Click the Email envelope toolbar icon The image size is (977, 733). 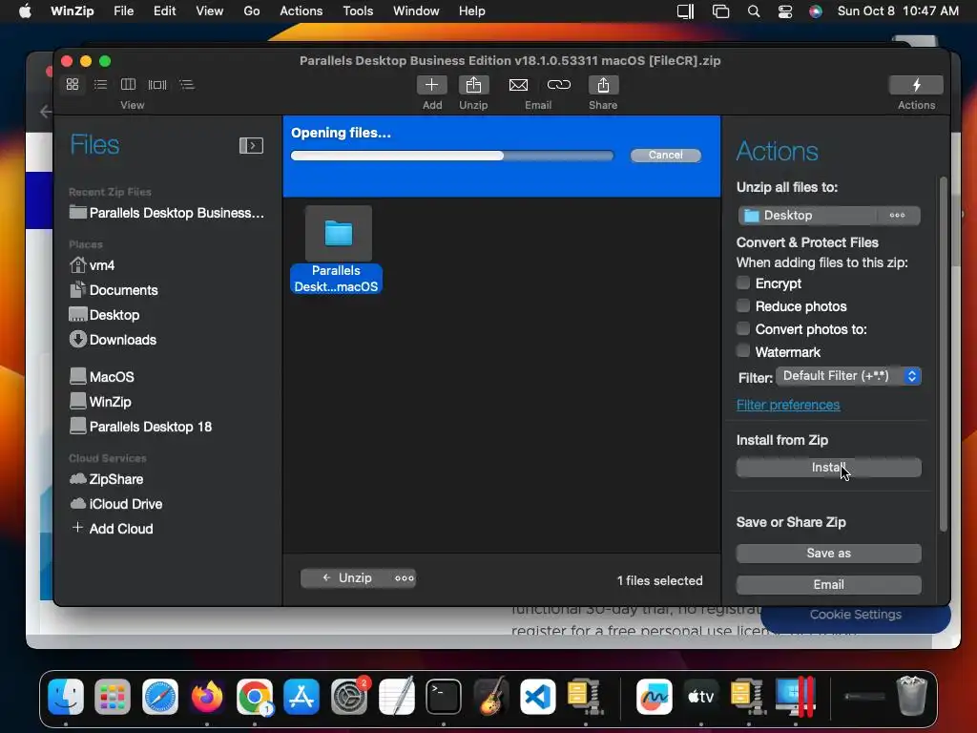[518, 85]
